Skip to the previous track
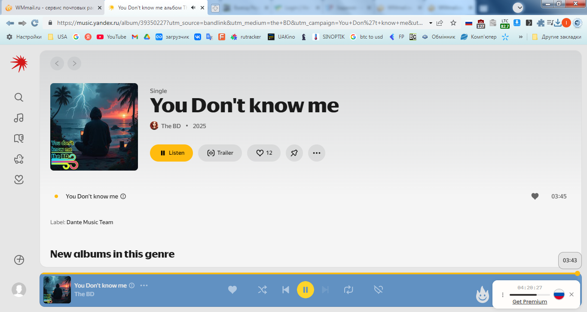Image resolution: width=587 pixels, height=312 pixels. click(285, 290)
